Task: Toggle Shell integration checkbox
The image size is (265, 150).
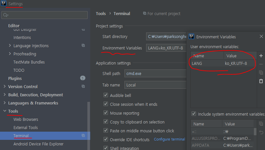Action: pyautogui.click(x=106, y=148)
